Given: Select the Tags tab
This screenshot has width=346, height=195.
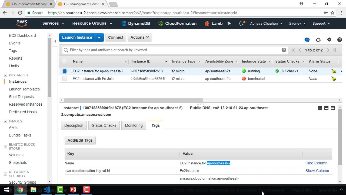Looking at the screenshot, I should click(155, 125).
